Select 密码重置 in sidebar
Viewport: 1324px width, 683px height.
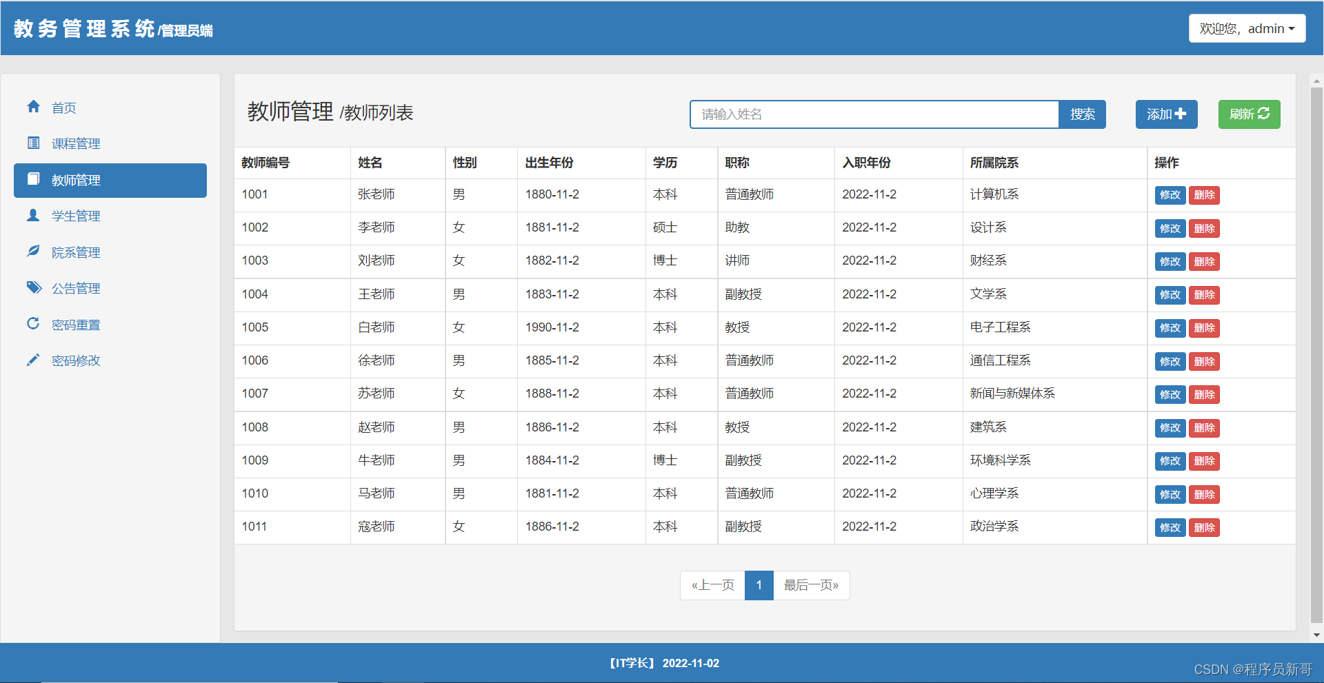[x=110, y=325]
